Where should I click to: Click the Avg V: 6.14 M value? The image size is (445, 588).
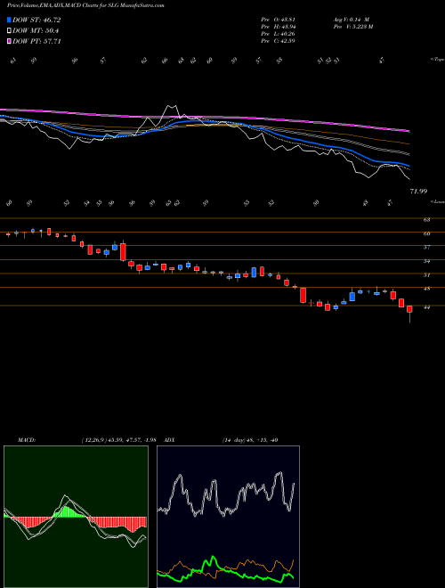[x=352, y=19]
